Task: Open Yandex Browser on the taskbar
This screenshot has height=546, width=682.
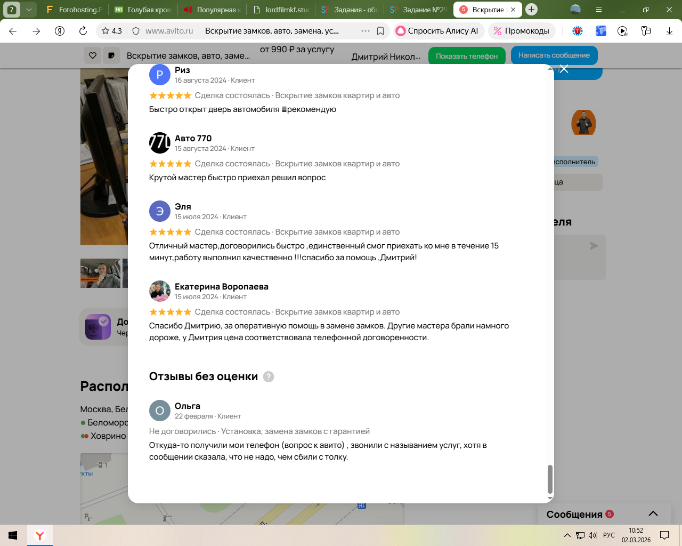Action: 40,535
